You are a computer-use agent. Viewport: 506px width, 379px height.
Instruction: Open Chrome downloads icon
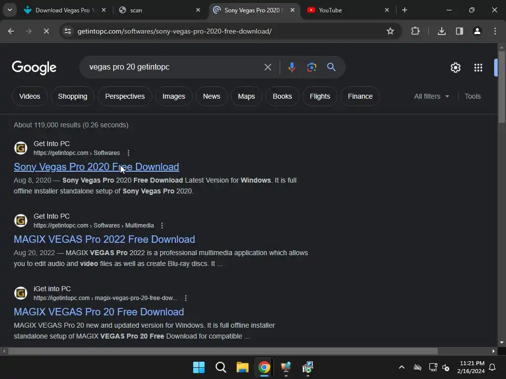[x=441, y=31]
